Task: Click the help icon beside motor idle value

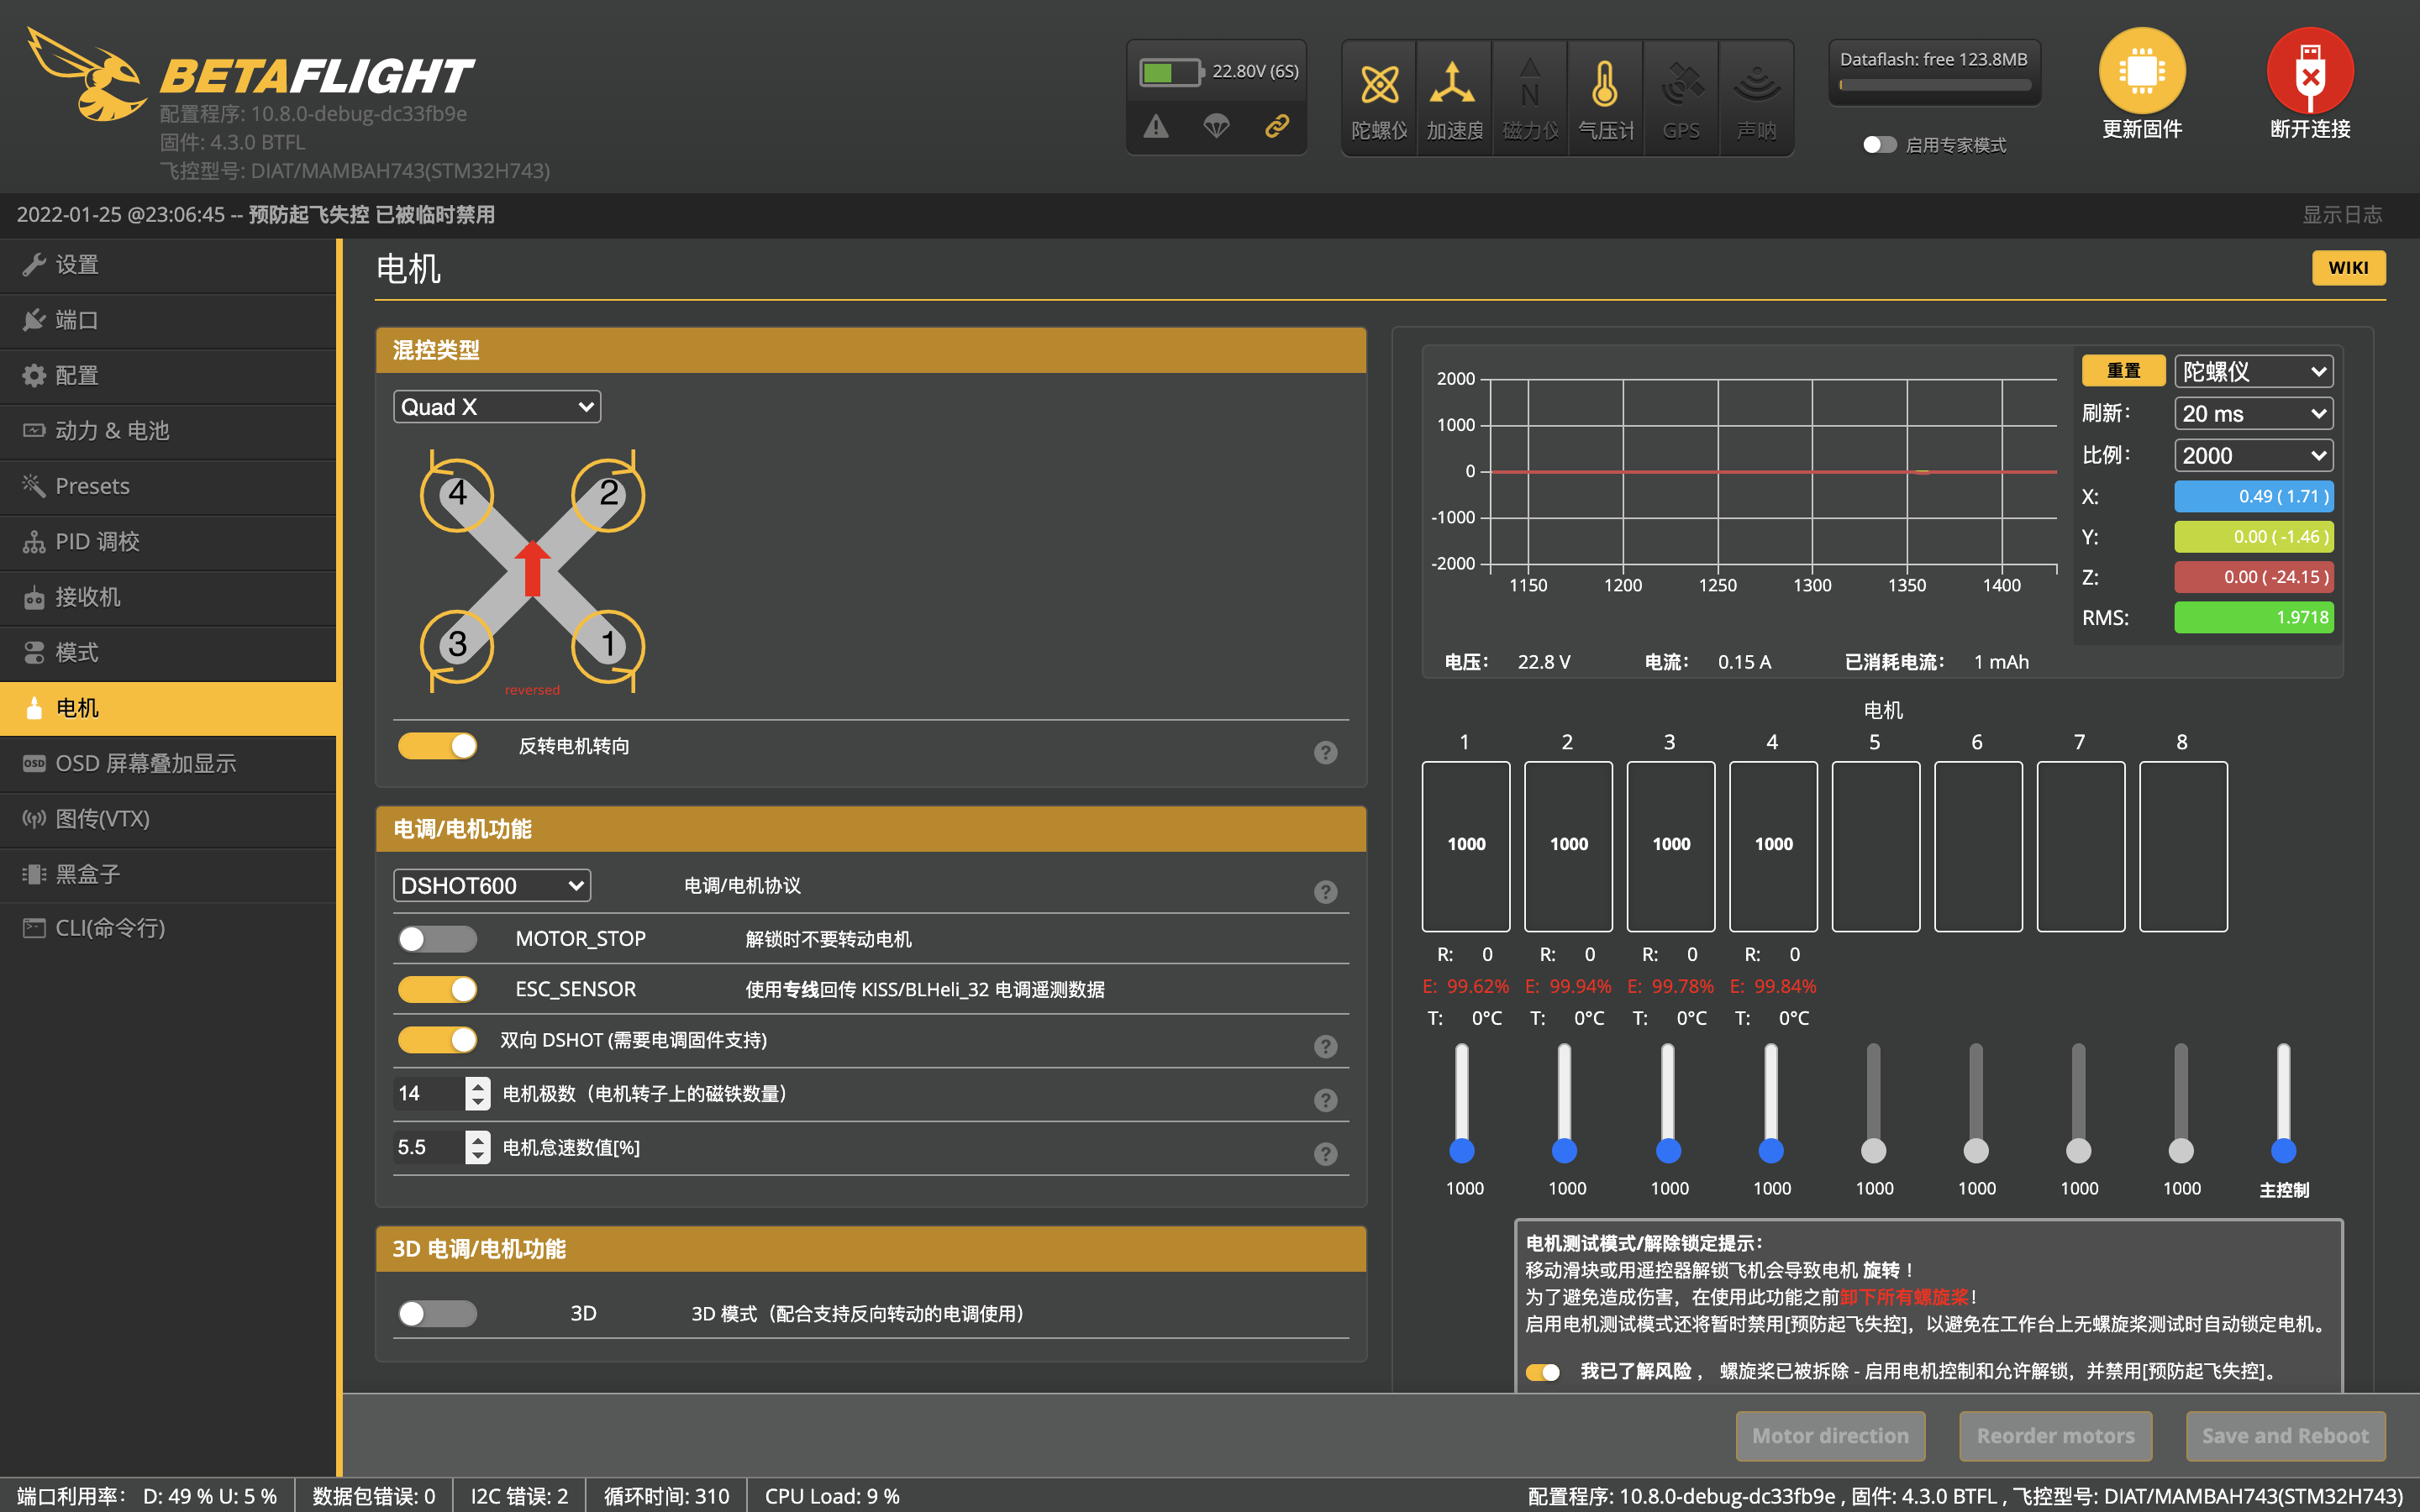Action: click(1325, 1154)
